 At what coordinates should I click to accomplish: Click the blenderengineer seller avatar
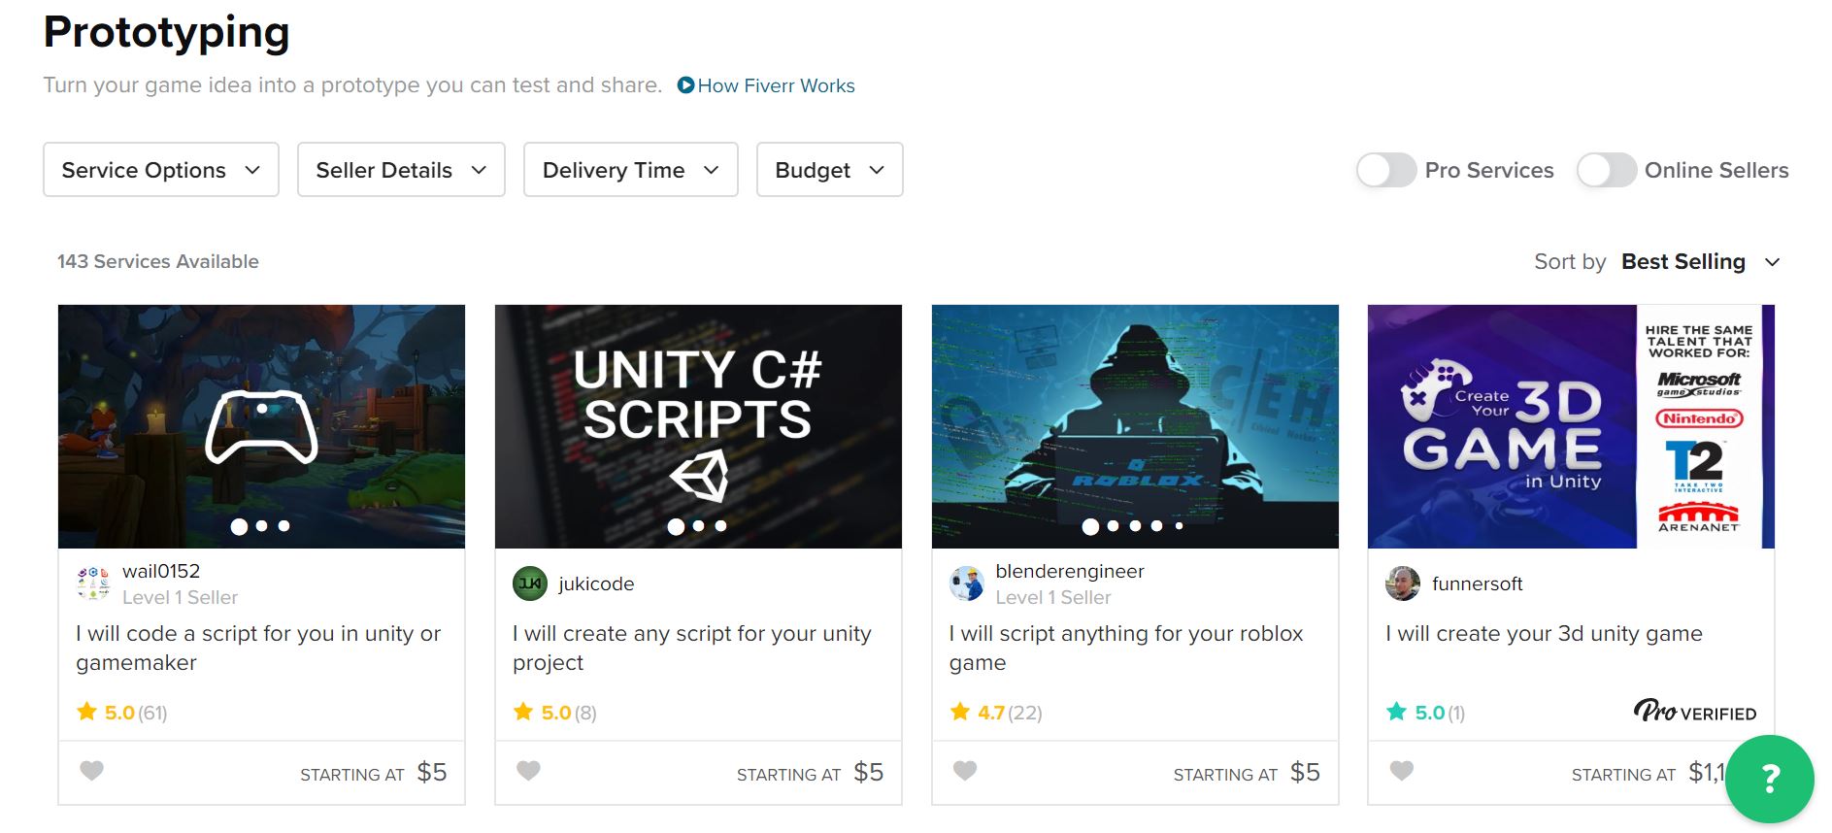(966, 583)
